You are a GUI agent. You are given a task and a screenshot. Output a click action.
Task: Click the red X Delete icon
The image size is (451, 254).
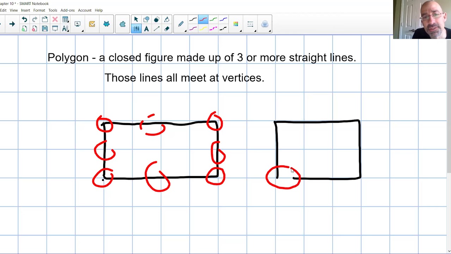pyautogui.click(x=55, y=19)
